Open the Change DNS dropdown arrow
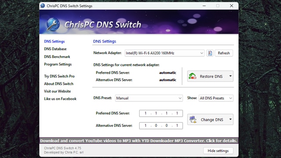This screenshot has height=158, width=281. 231,119
